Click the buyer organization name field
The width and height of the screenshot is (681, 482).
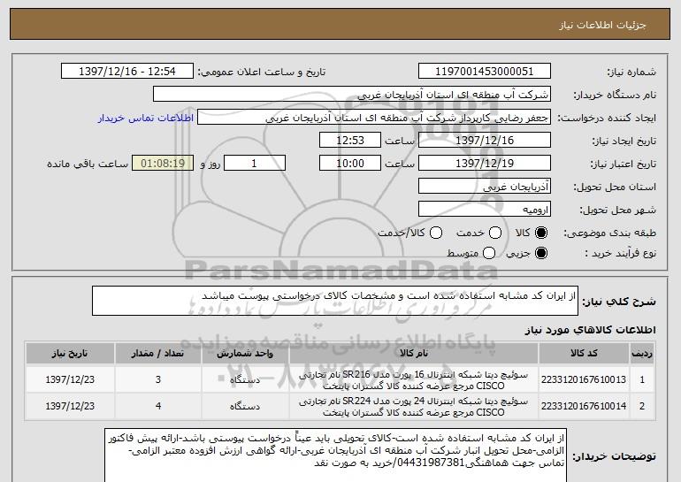tap(352, 95)
